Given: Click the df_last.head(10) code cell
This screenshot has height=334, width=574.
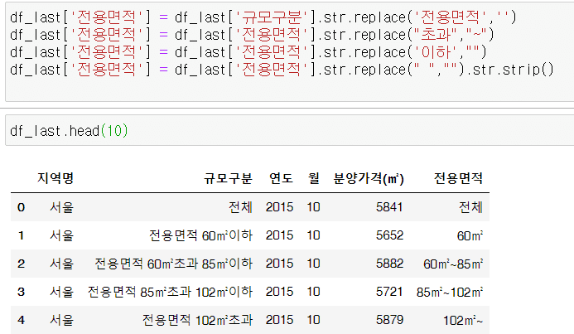Looking at the screenshot, I should 289,130.
